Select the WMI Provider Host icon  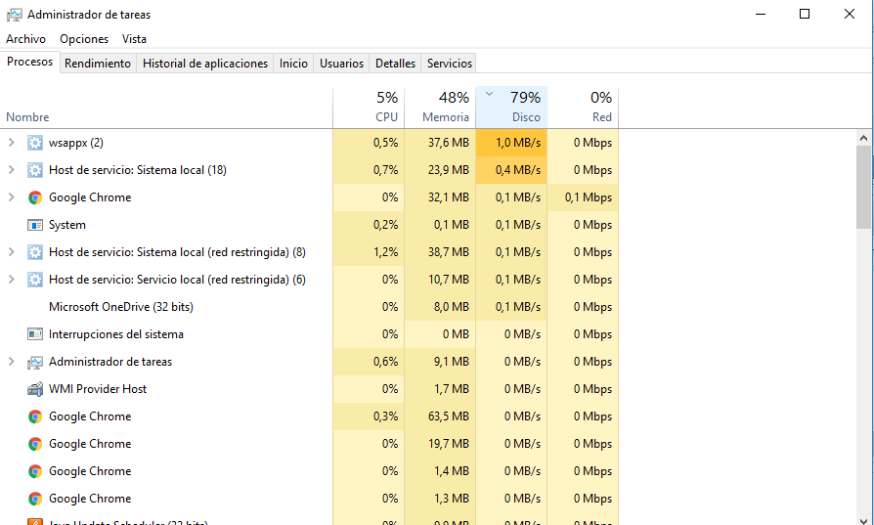[35, 389]
